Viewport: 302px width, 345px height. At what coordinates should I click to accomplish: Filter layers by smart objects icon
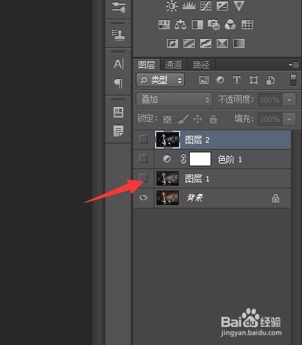[x=271, y=80]
